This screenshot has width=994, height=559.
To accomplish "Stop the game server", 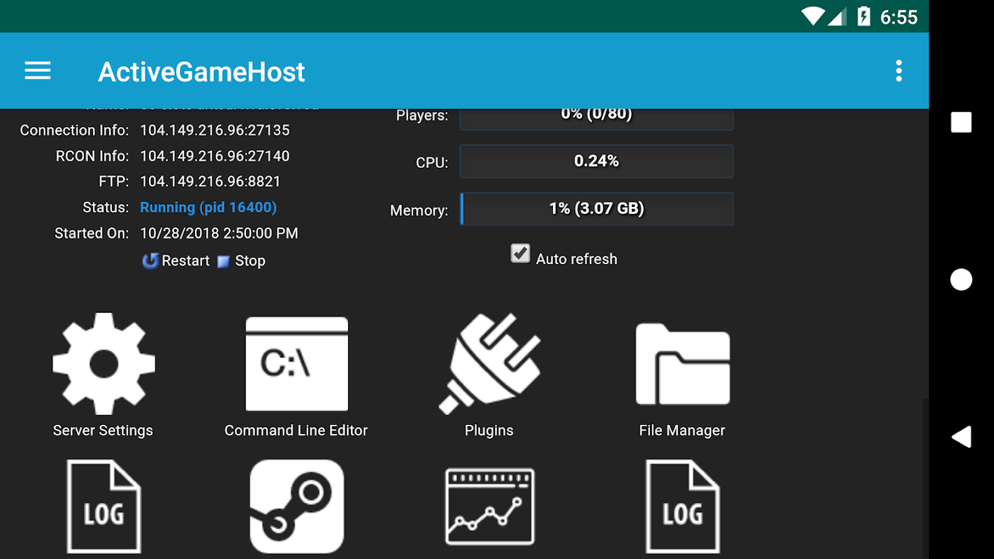I will [241, 261].
